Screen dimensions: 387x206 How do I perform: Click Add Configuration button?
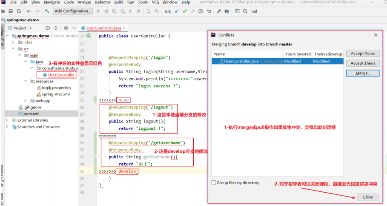[x=73, y=11]
